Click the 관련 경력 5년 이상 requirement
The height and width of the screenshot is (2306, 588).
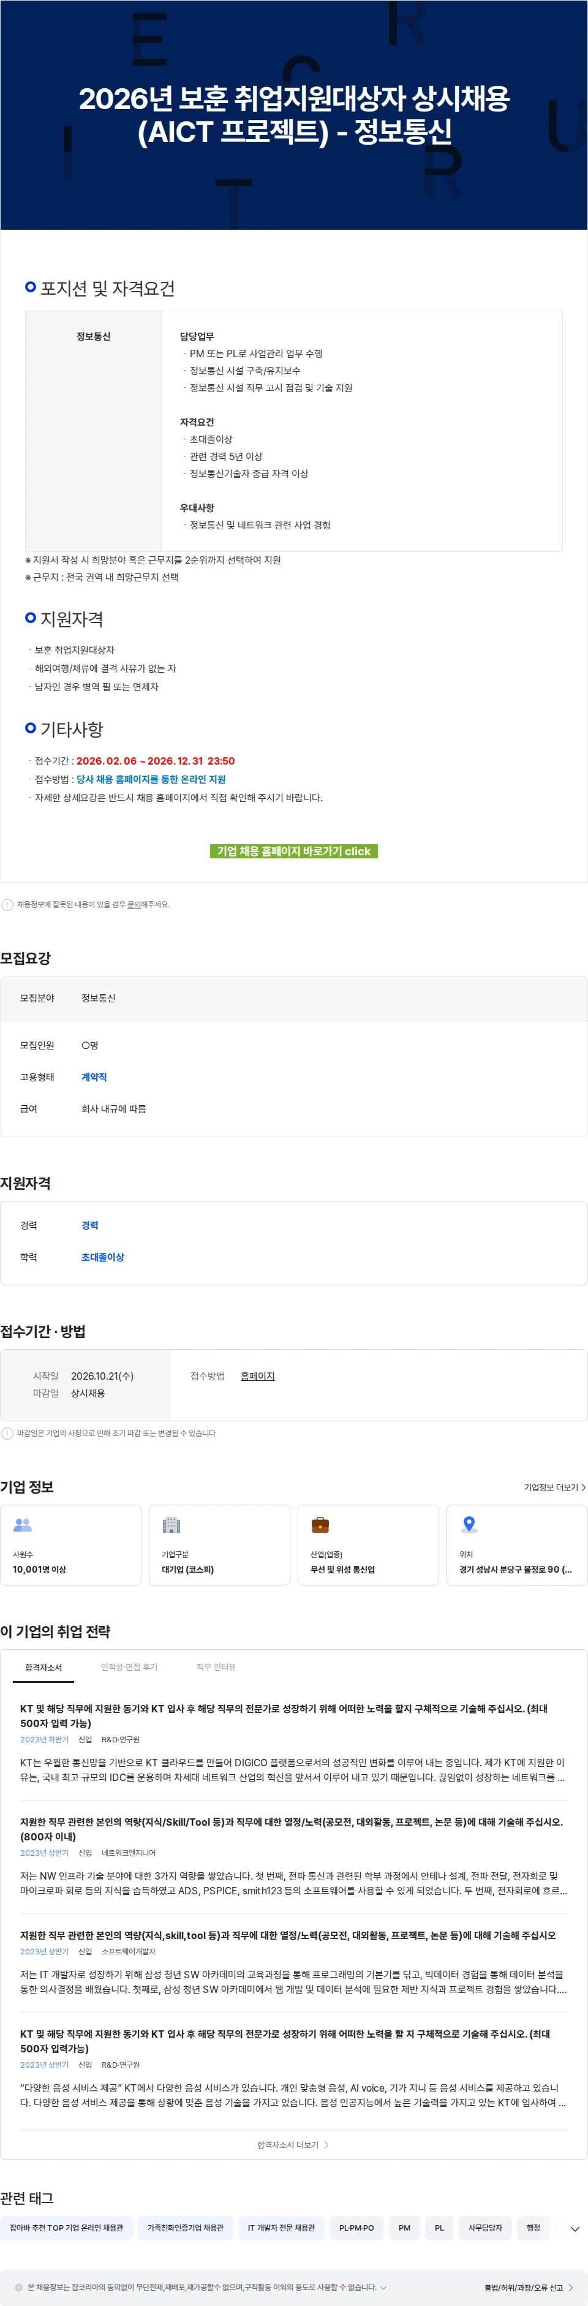225,456
